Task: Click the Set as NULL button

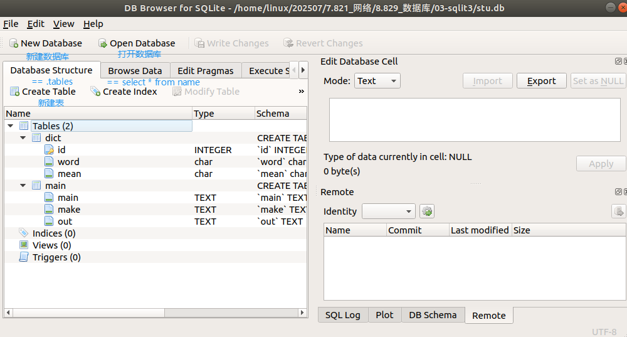Action: point(598,81)
